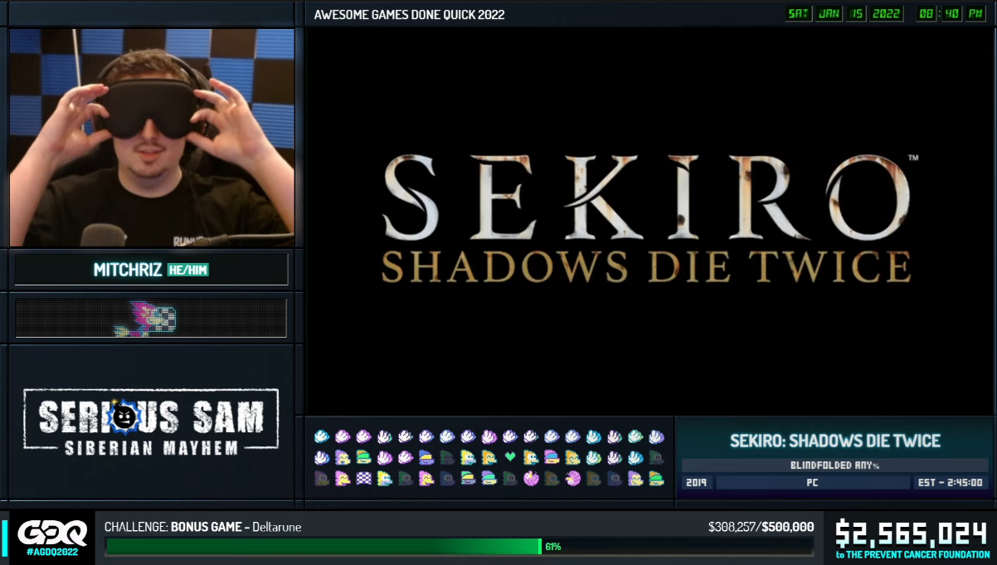This screenshot has width=997, height=565.
Task: Click the Awesome Games Done Quick 2022 title
Action: 409,14
